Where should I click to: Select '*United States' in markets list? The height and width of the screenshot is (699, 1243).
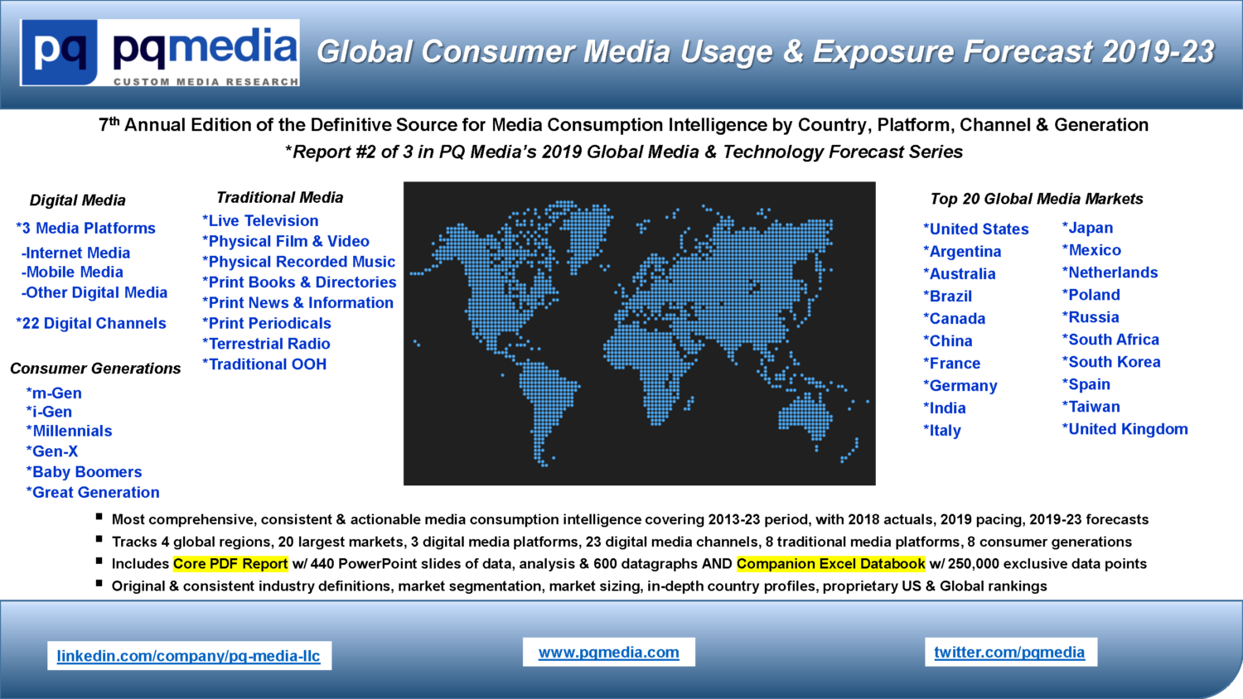click(976, 229)
